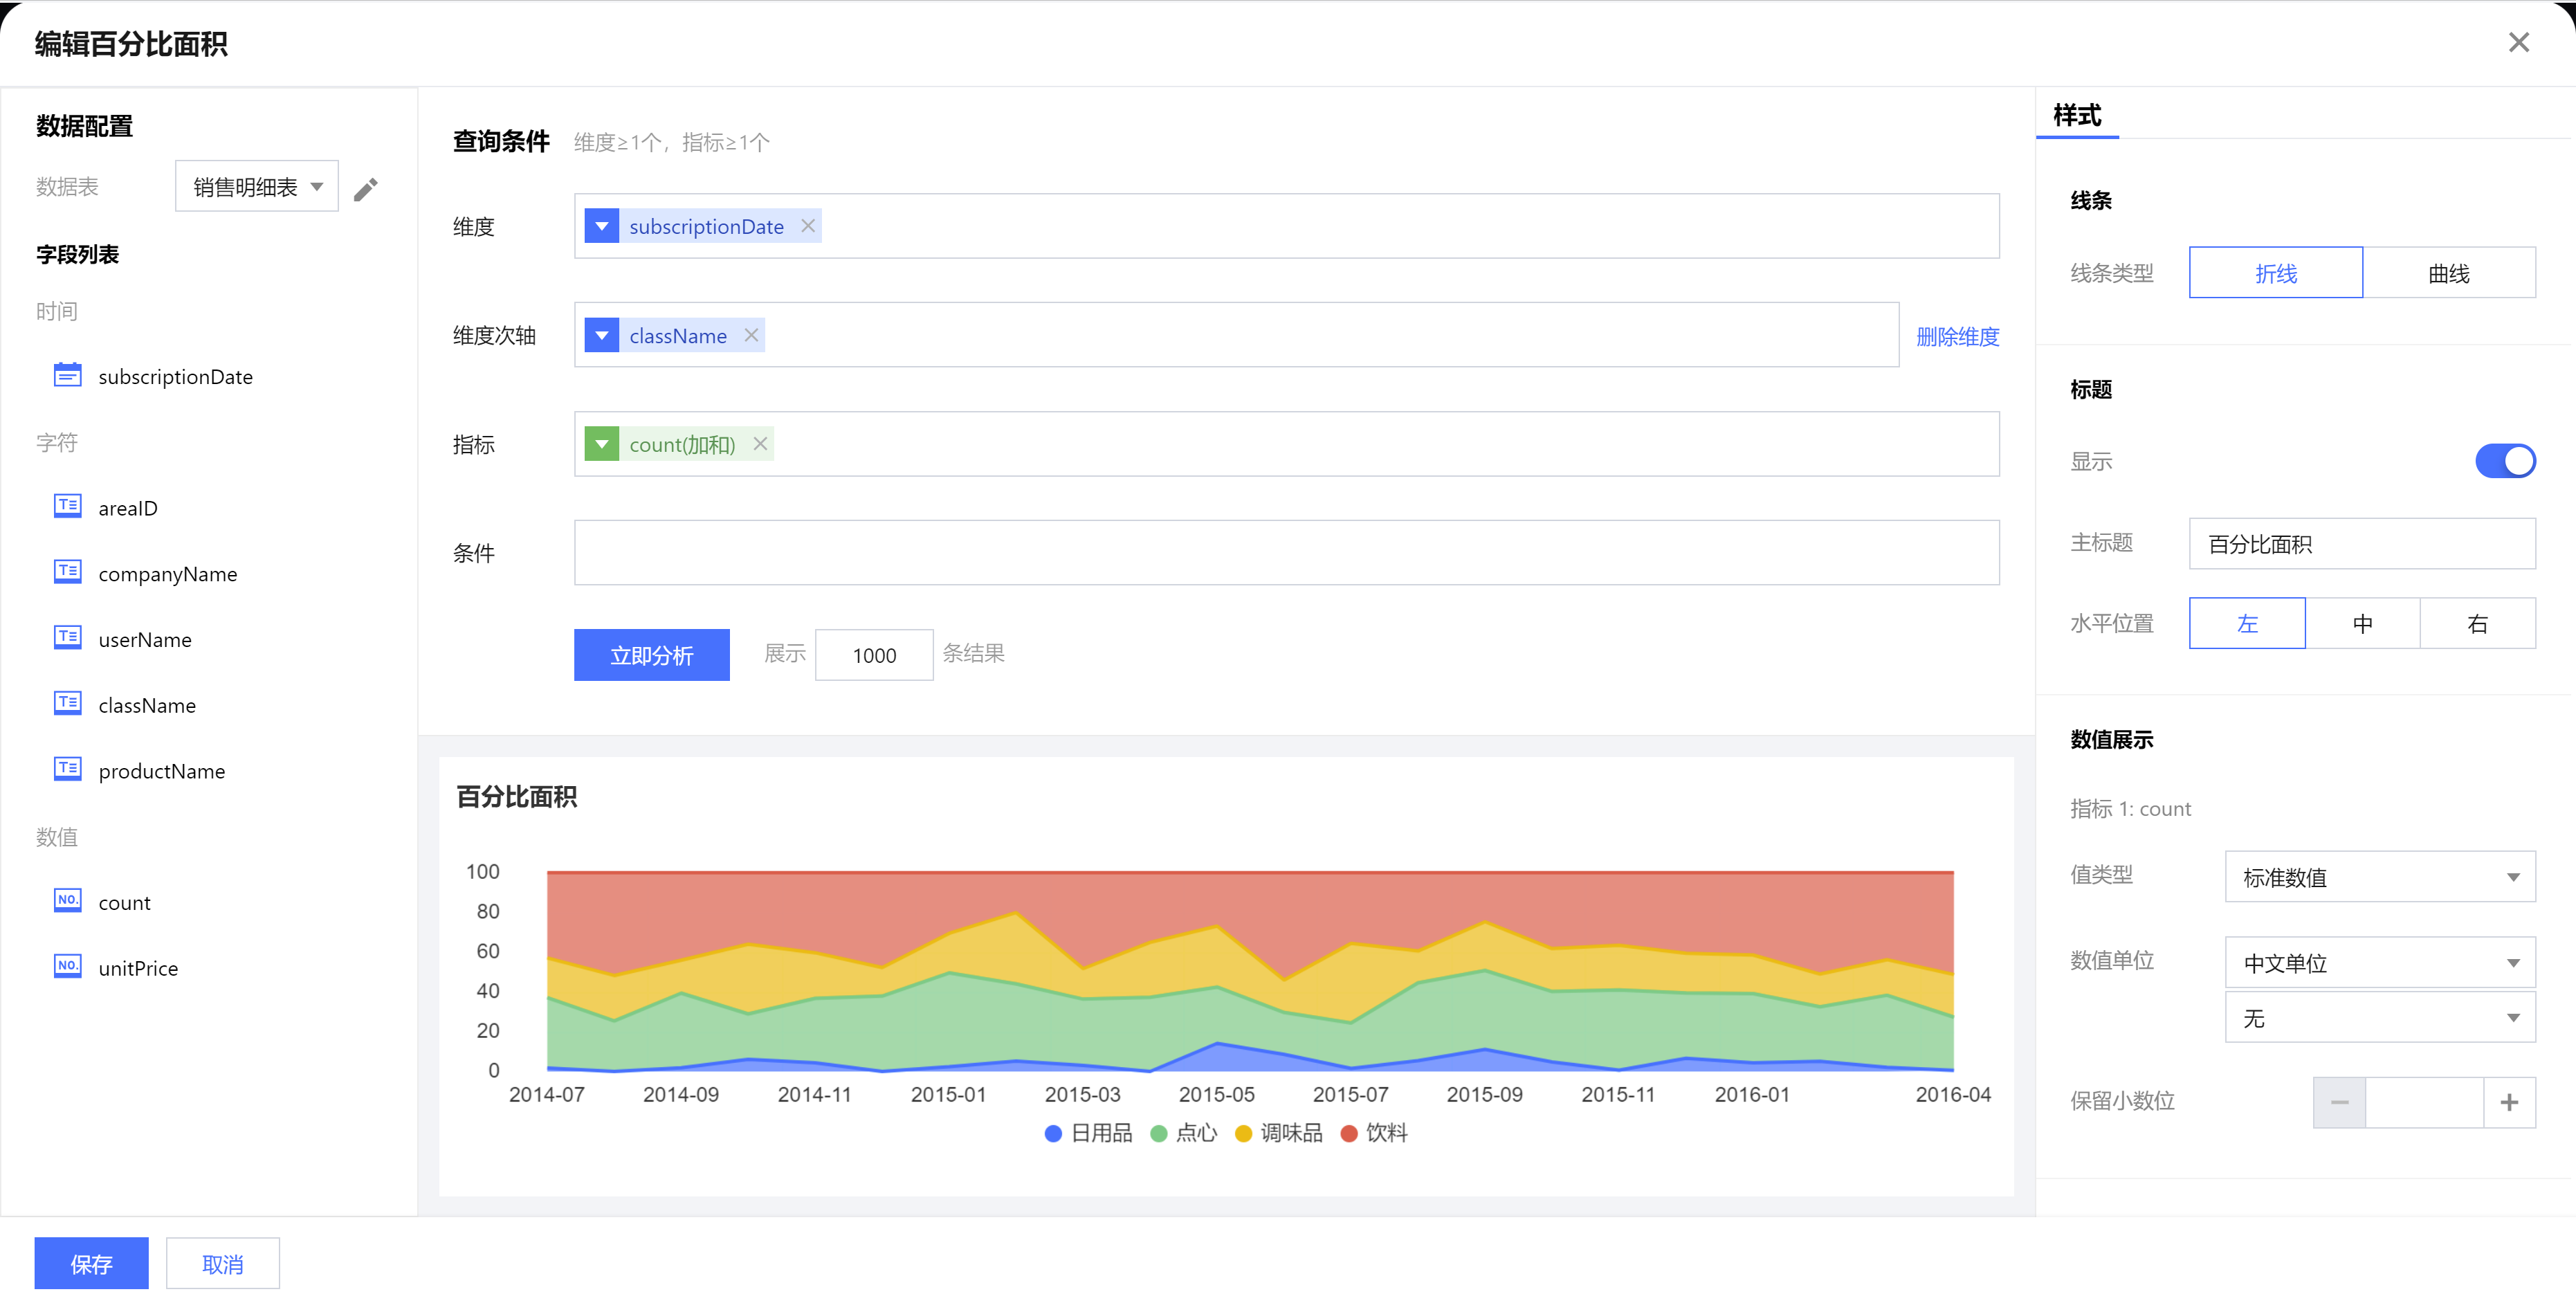Open the 销售明细表 data table dropdown
Viewport: 2576px width, 1303px height.
[x=257, y=187]
